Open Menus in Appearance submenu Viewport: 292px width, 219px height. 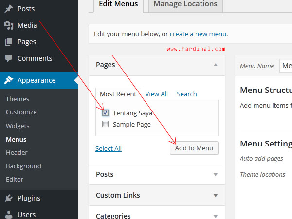click(16, 140)
